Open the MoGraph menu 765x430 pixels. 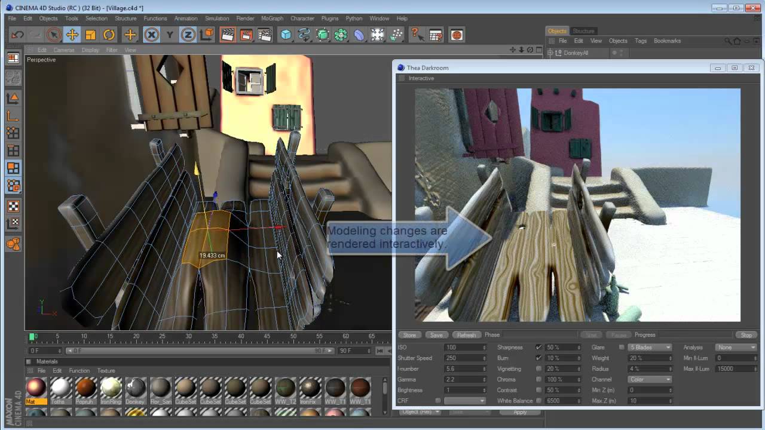(x=272, y=19)
